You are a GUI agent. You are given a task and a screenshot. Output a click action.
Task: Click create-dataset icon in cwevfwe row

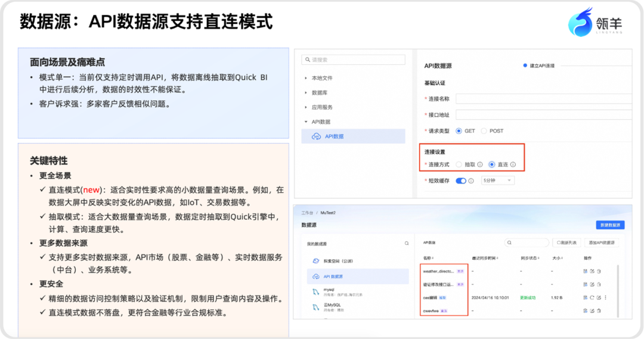point(586,310)
